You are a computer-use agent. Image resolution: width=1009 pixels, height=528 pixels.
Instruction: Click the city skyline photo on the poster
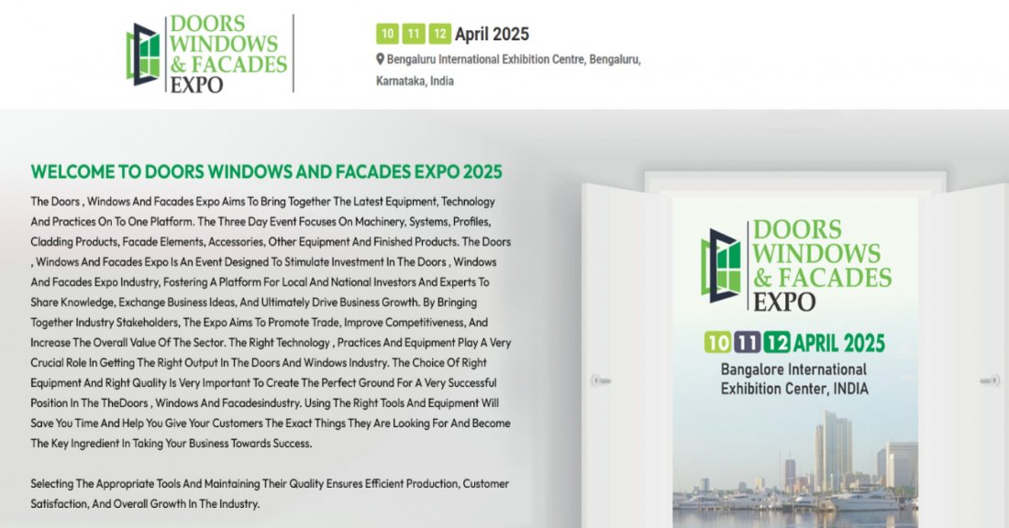(x=798, y=467)
